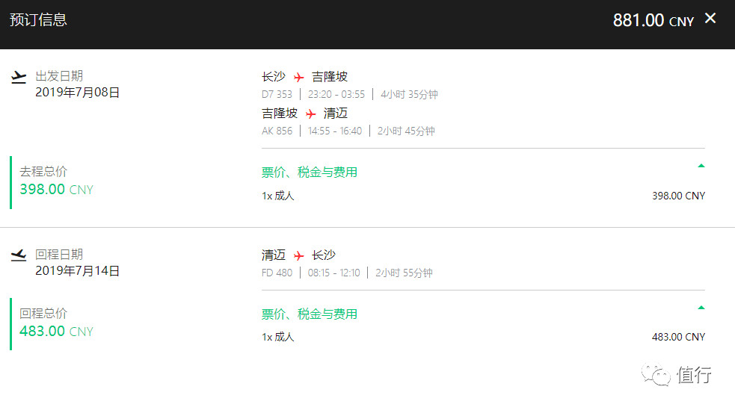Click the 预订信息 header title
This screenshot has height=407, width=735.
(x=38, y=20)
